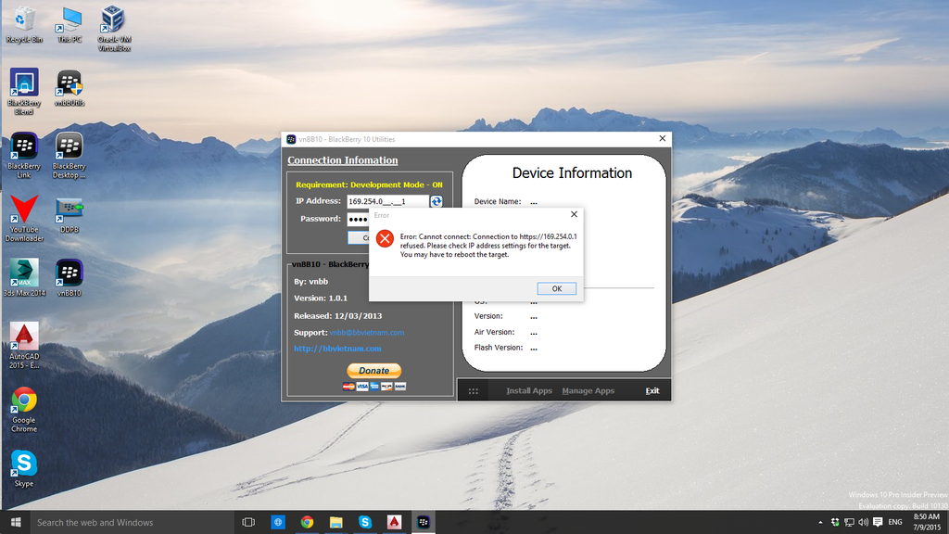Open the Windows Start menu

[x=16, y=522]
